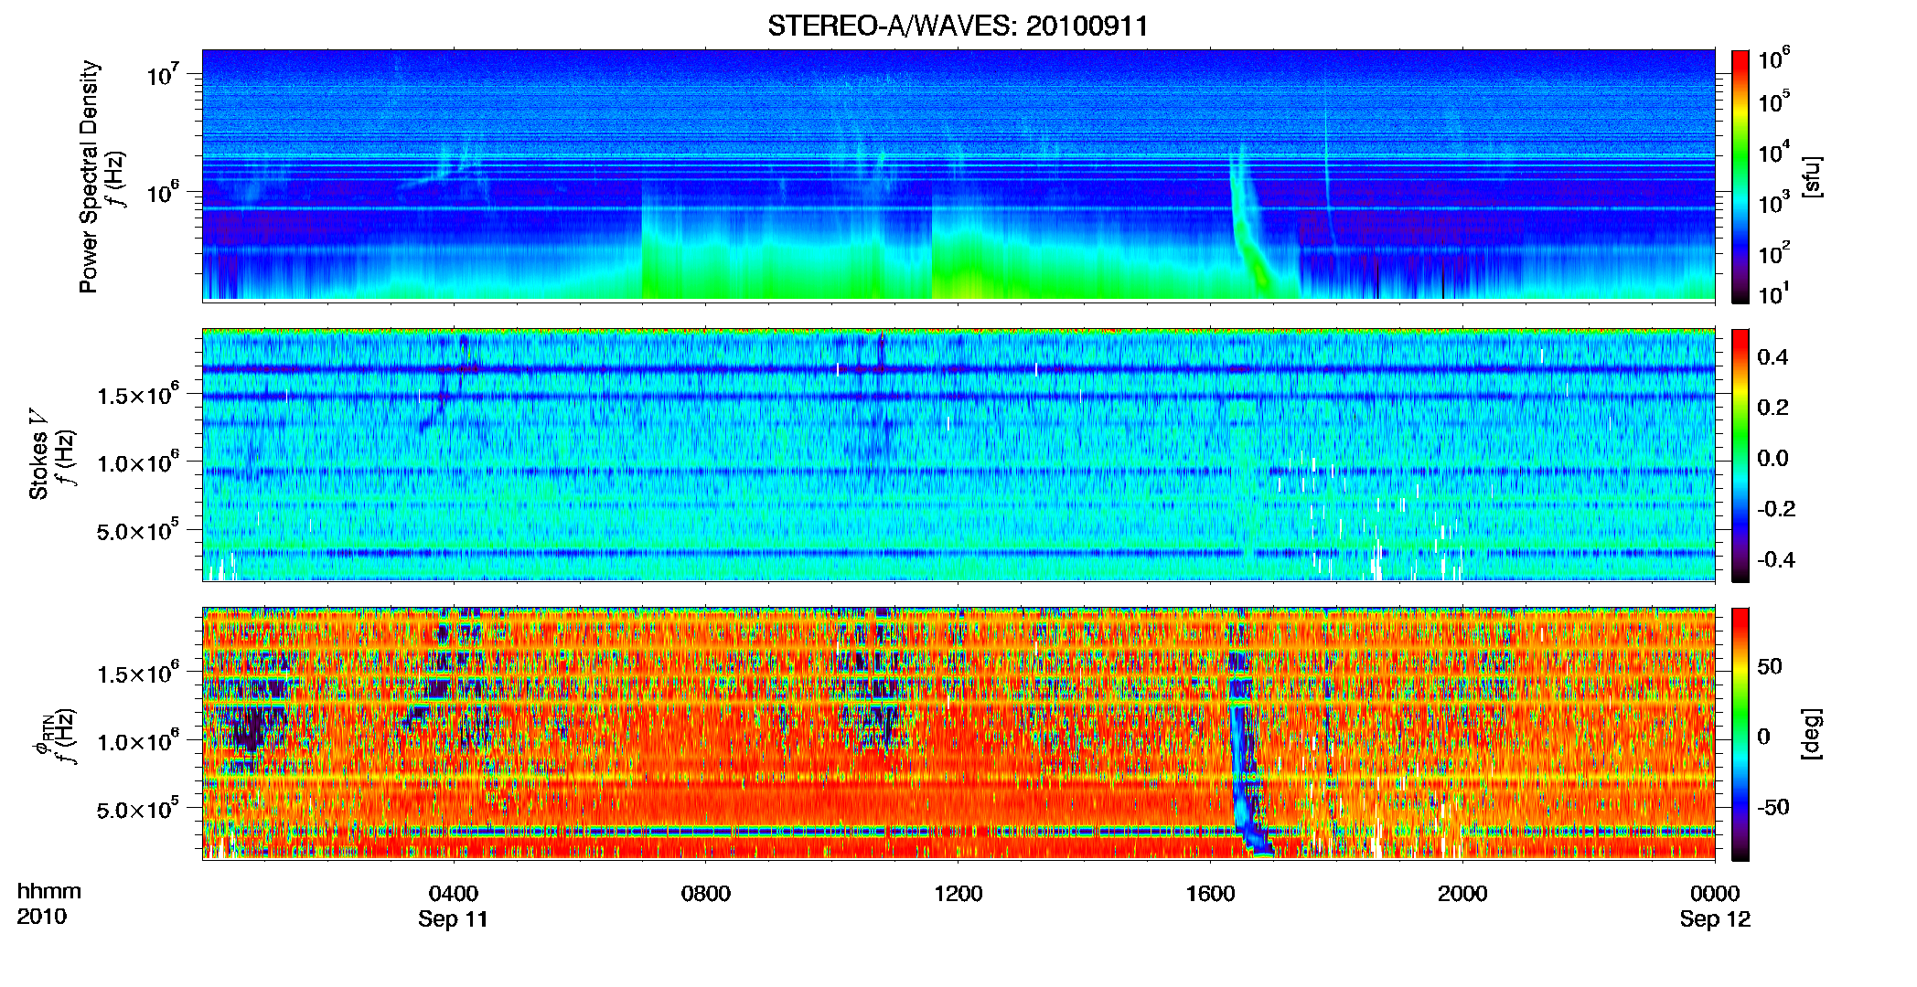This screenshot has height=987, width=1917.
Task: Click the 0800 time axis label
Action: point(706,894)
